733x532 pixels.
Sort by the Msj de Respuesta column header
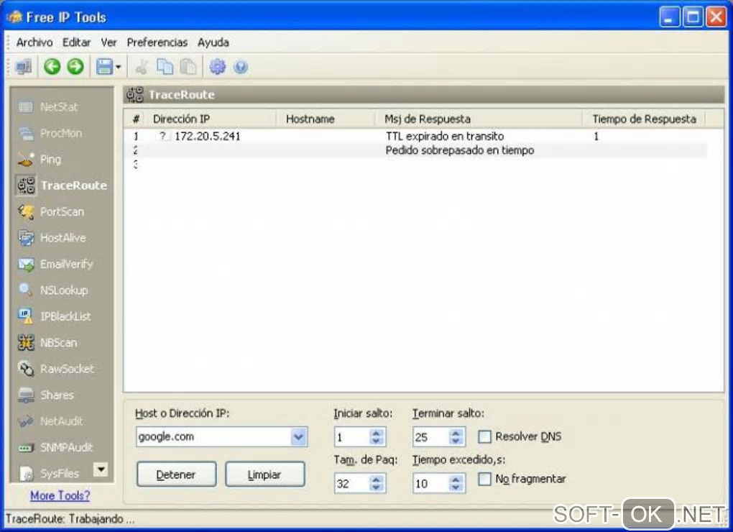(479, 119)
